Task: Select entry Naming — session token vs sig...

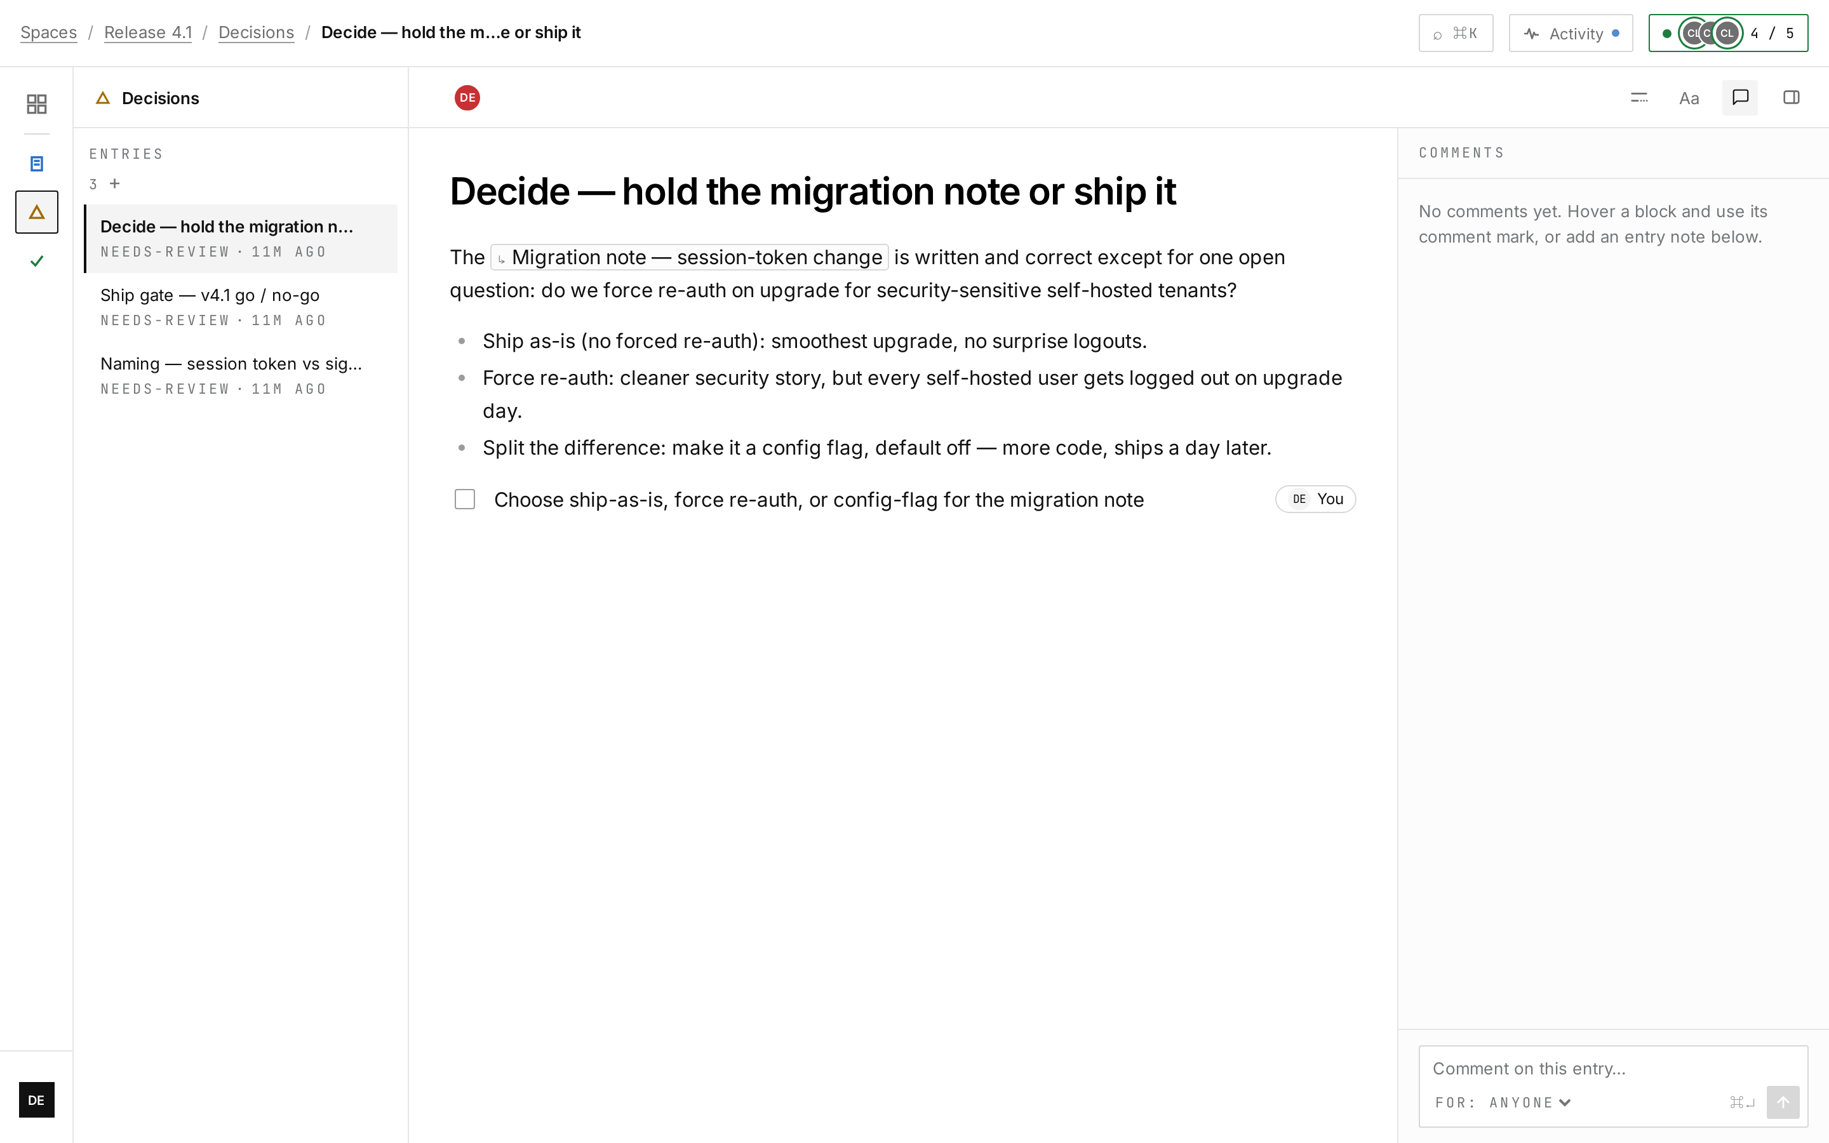Action: [240, 376]
